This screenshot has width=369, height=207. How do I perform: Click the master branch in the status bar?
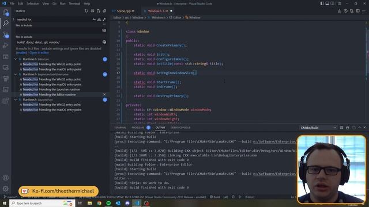10,197
